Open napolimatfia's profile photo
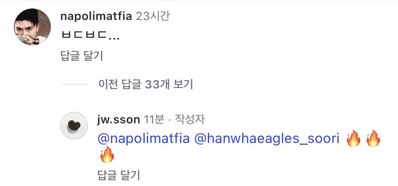The height and width of the screenshot is (186, 398). [32, 27]
